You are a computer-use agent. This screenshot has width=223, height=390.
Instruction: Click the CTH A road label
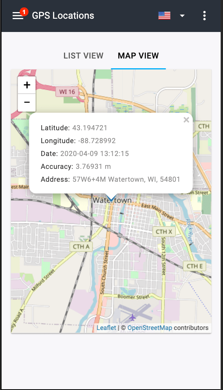click(x=81, y=246)
